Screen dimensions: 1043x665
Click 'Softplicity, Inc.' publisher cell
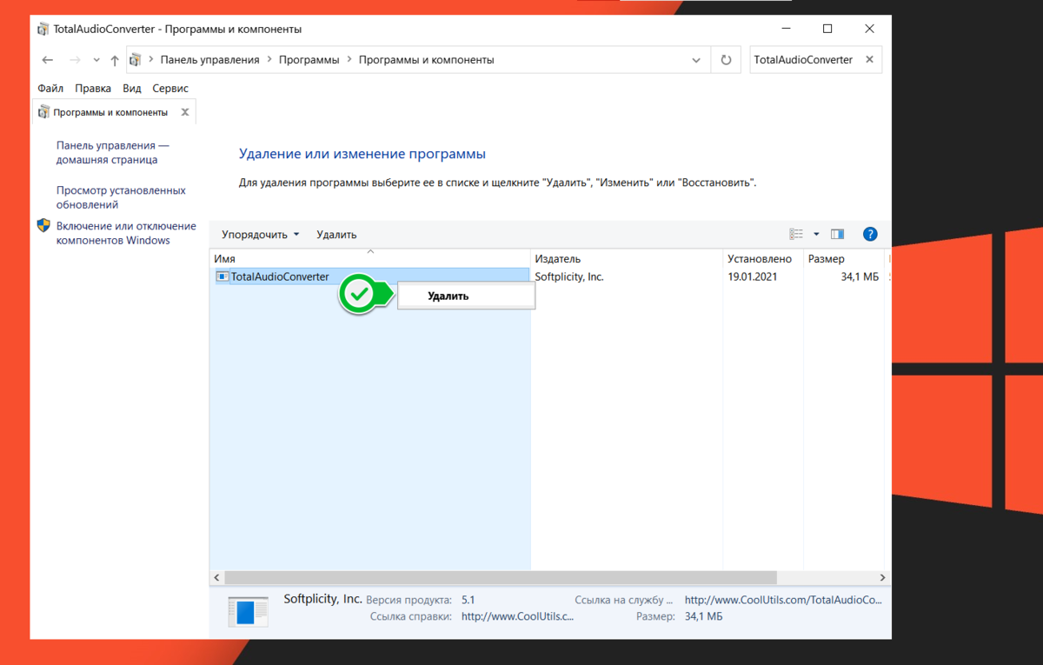[569, 276]
